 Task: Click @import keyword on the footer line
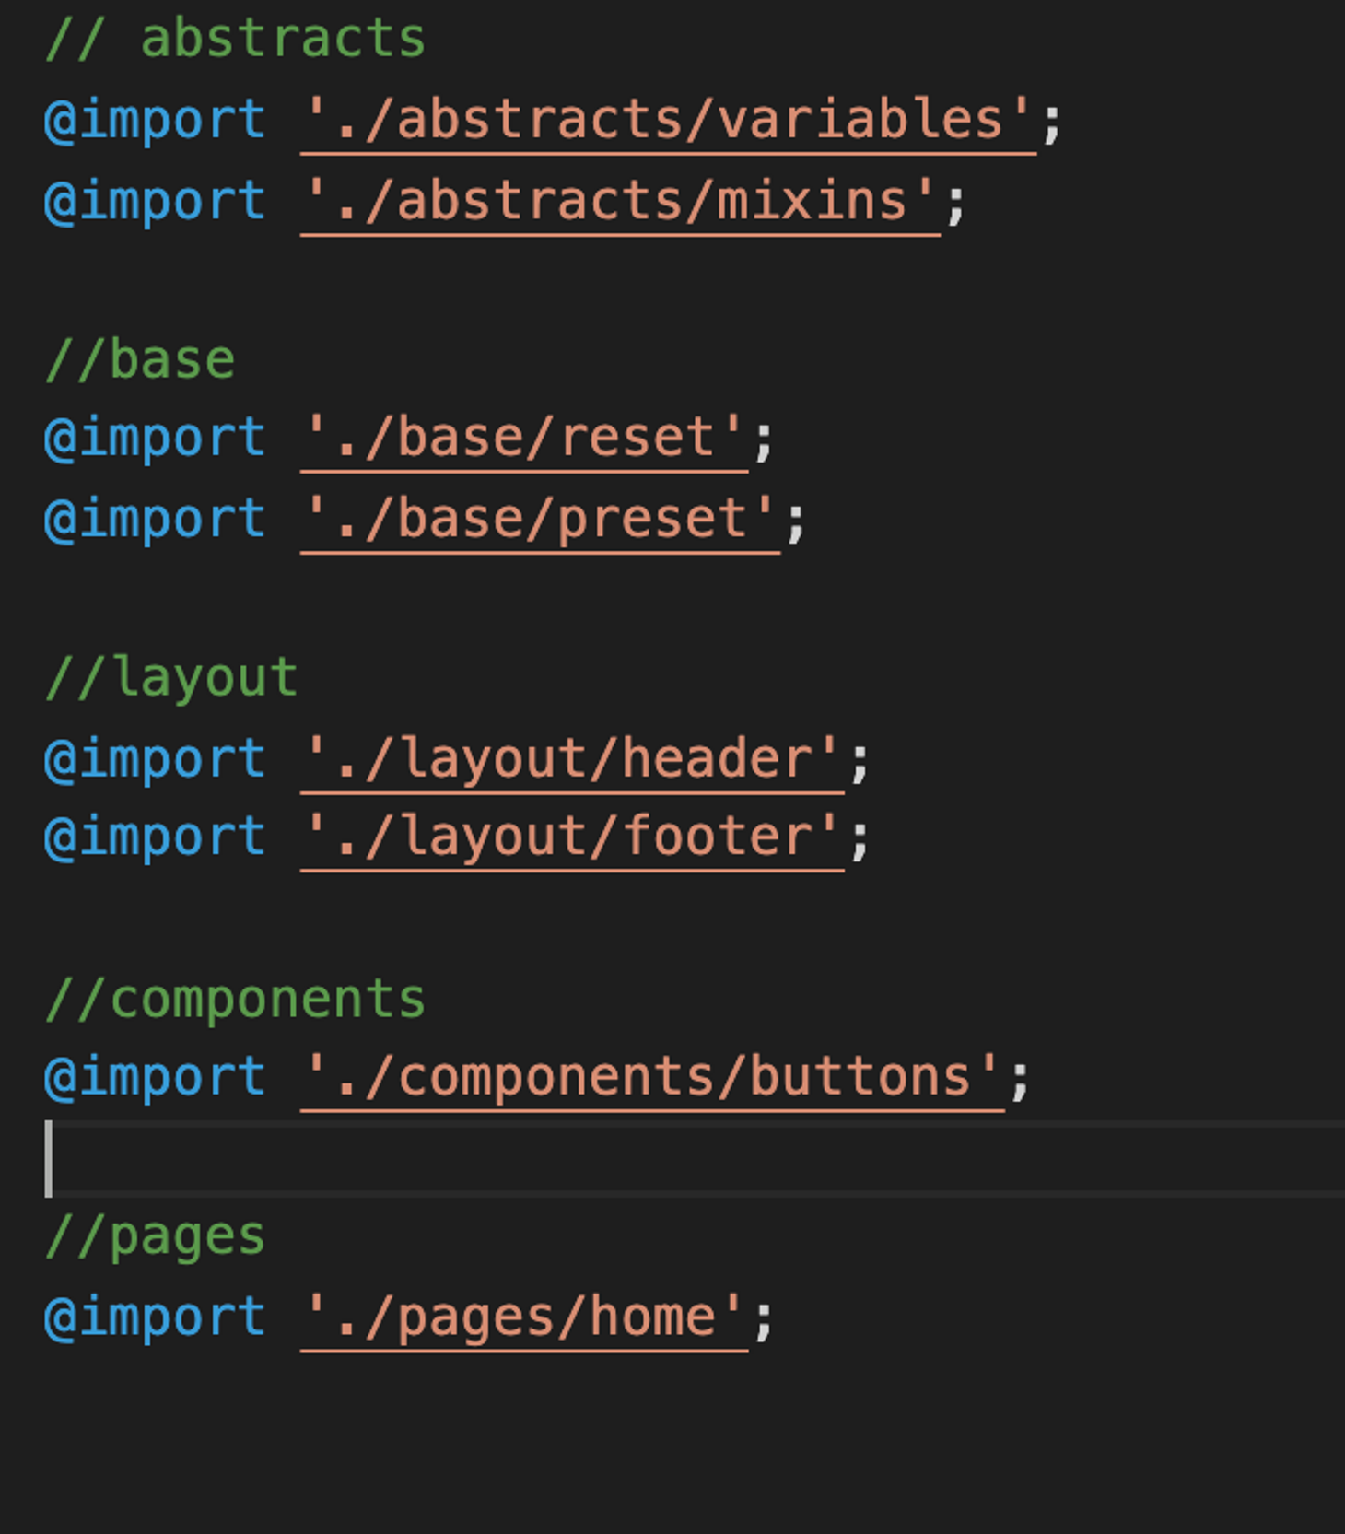tap(155, 837)
